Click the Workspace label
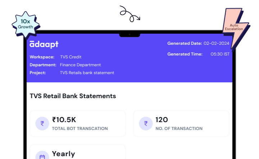Screen dimensions: 259x159 pyautogui.click(x=42, y=57)
